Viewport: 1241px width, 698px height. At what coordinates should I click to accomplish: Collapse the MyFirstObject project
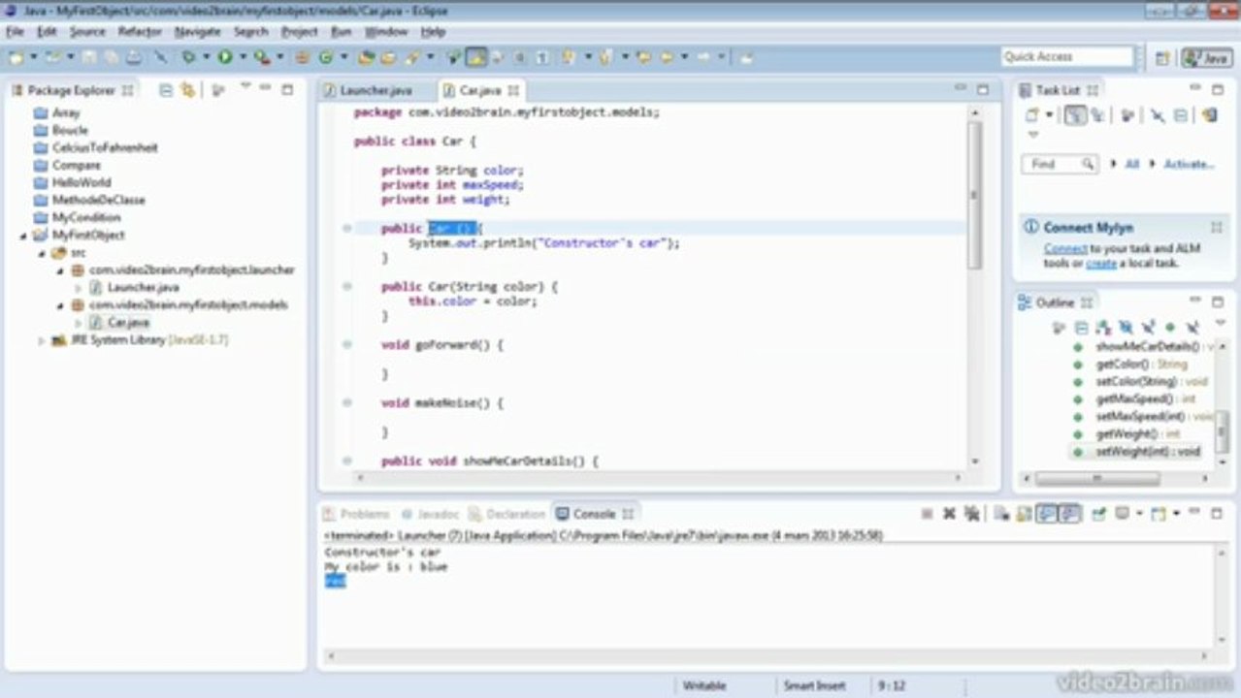click(24, 236)
